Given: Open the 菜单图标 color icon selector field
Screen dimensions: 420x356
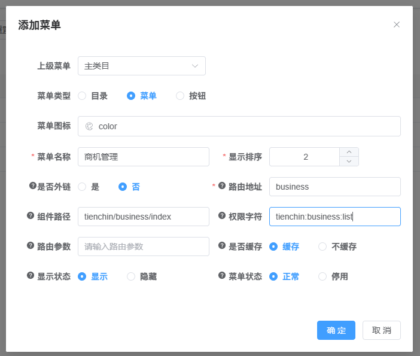Looking at the screenshot, I should (x=239, y=126).
